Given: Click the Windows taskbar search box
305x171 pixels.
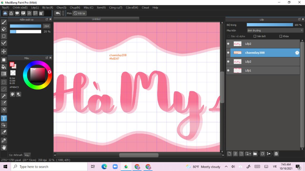Looking at the screenshot, I should (49, 167).
